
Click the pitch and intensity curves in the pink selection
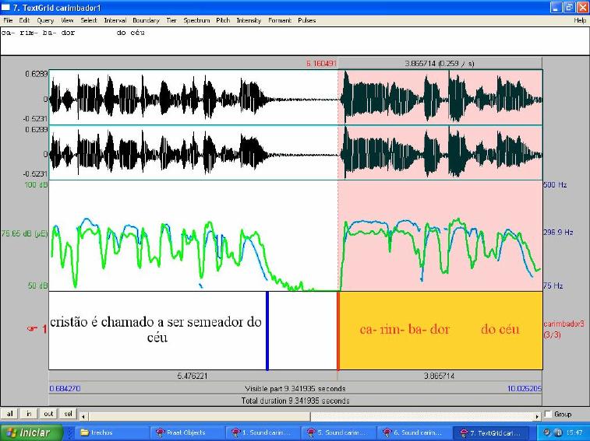click(440, 236)
